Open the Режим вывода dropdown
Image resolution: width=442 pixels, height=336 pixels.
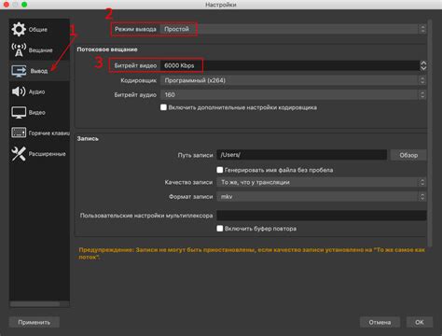tap(293, 29)
